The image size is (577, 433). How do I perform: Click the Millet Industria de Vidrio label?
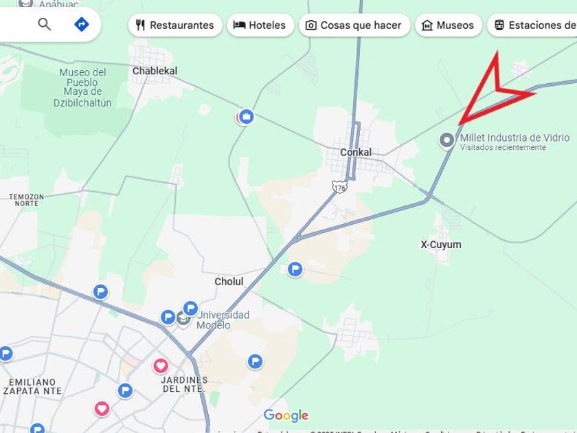[514, 137]
